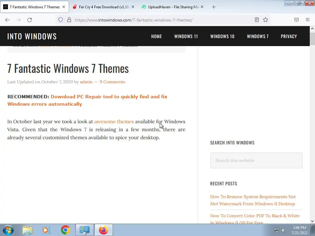Viewport: 315px width, 236px height.
Task: Click scrollbar up arrow
Action: [x=313, y=29]
